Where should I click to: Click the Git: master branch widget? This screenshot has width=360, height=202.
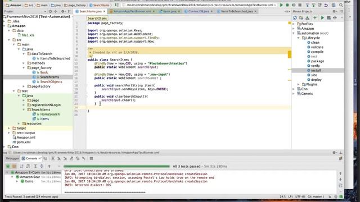pos(316,196)
